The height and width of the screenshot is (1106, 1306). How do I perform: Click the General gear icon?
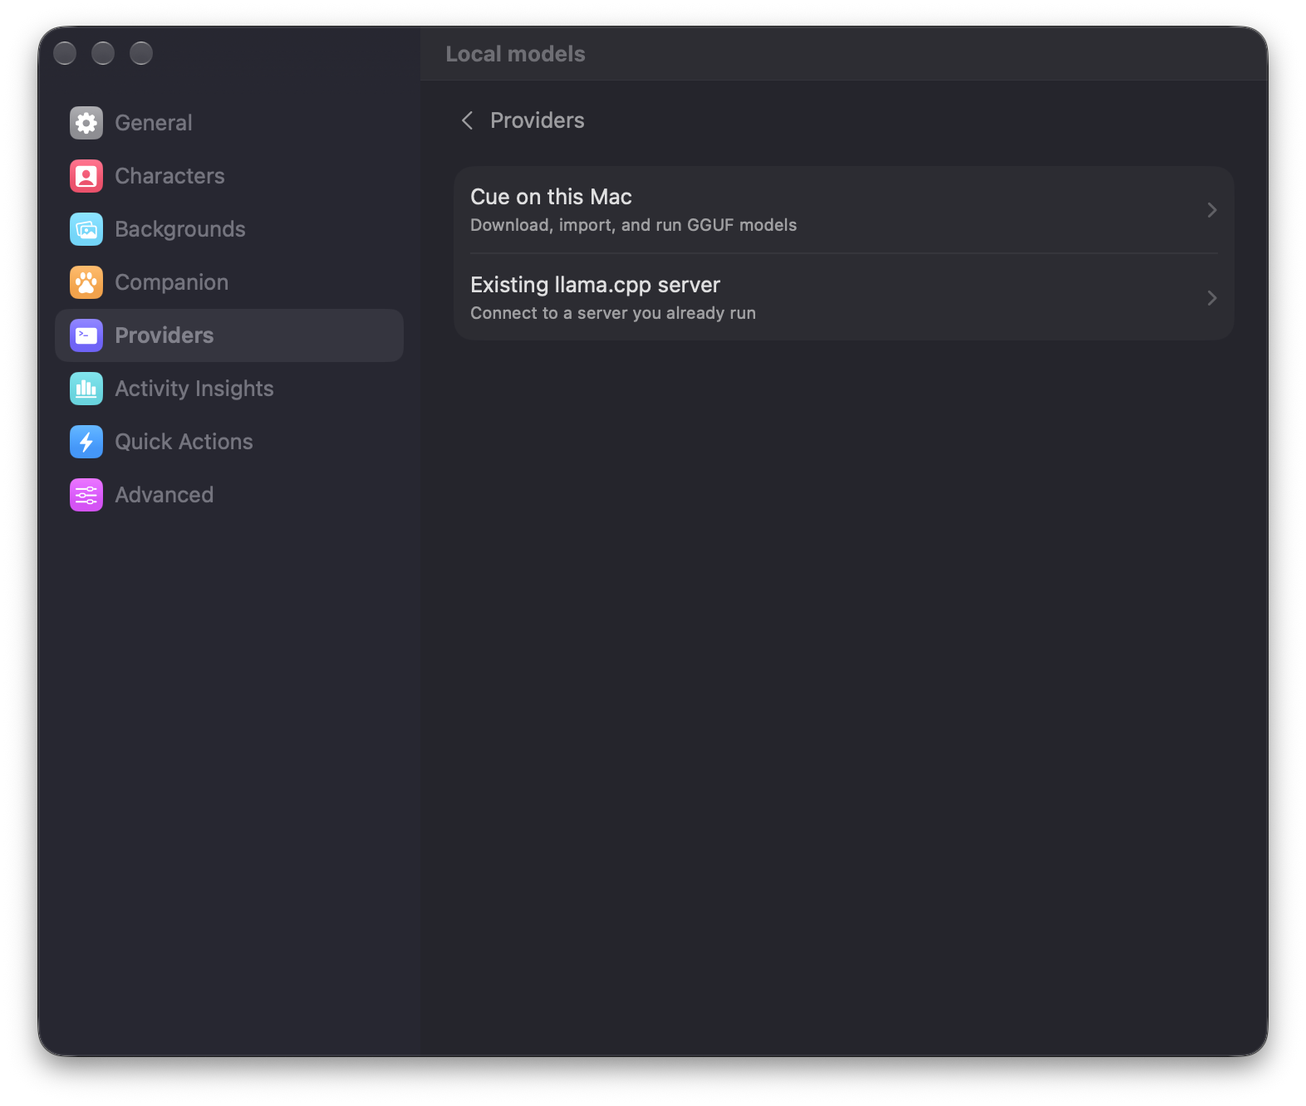tap(86, 123)
